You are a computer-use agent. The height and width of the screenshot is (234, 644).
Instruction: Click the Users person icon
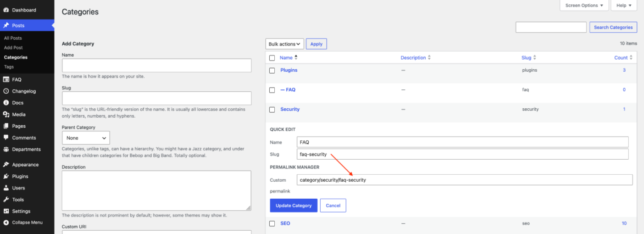click(x=6, y=188)
